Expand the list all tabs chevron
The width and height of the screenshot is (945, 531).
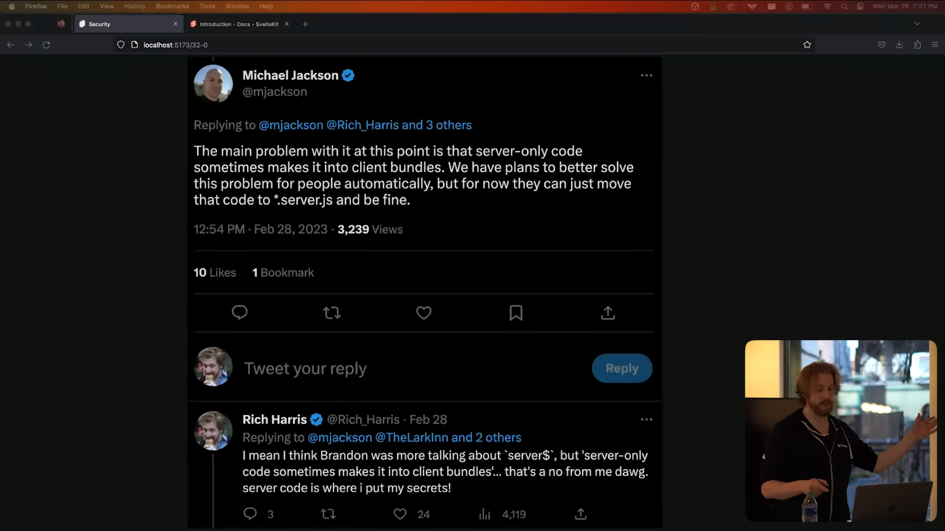[x=917, y=24]
